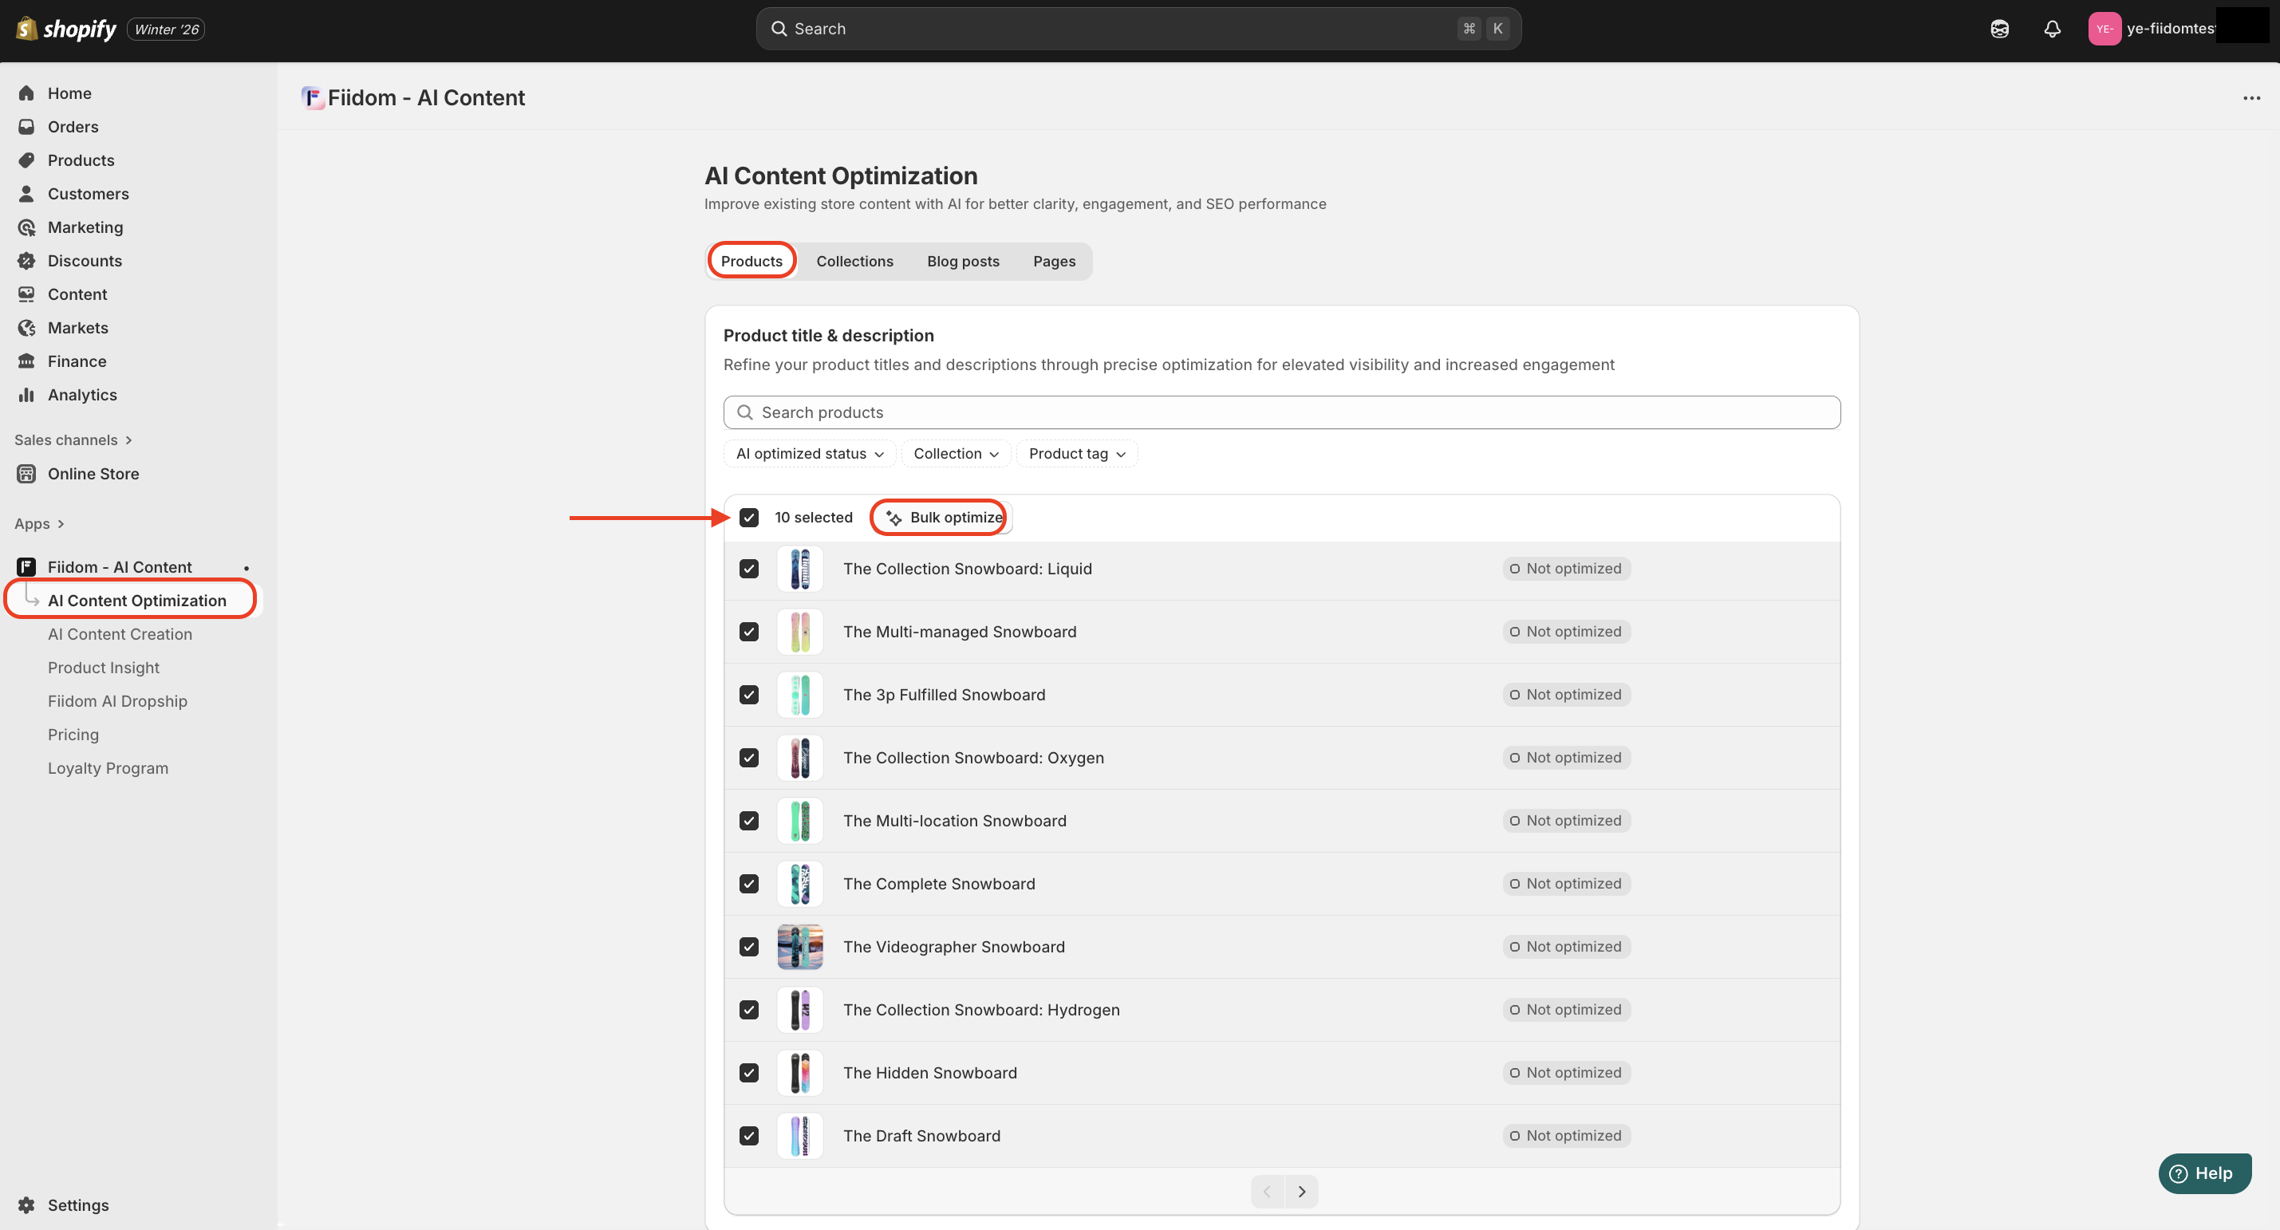The height and width of the screenshot is (1230, 2280).
Task: Click the Bulk optimize button
Action: click(x=945, y=518)
